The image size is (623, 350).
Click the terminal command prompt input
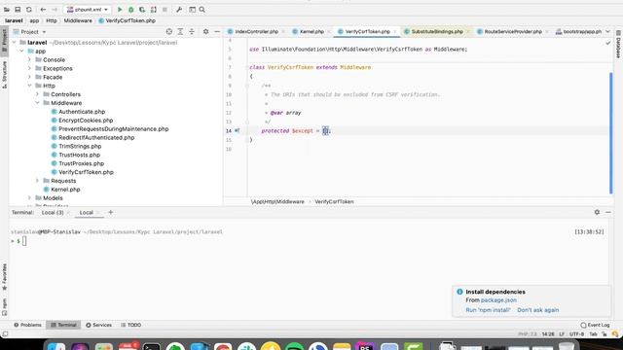[x=24, y=241]
